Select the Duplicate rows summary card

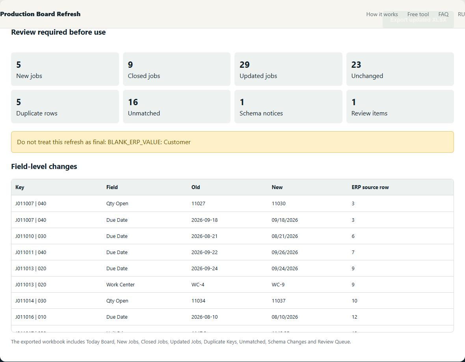pyautogui.click(x=65, y=106)
